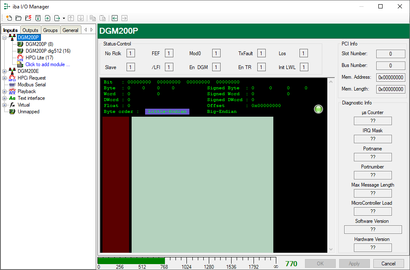Click the paste icon in toolbar
This screenshot has height=270, width=410.
pyautogui.click(x=102, y=18)
